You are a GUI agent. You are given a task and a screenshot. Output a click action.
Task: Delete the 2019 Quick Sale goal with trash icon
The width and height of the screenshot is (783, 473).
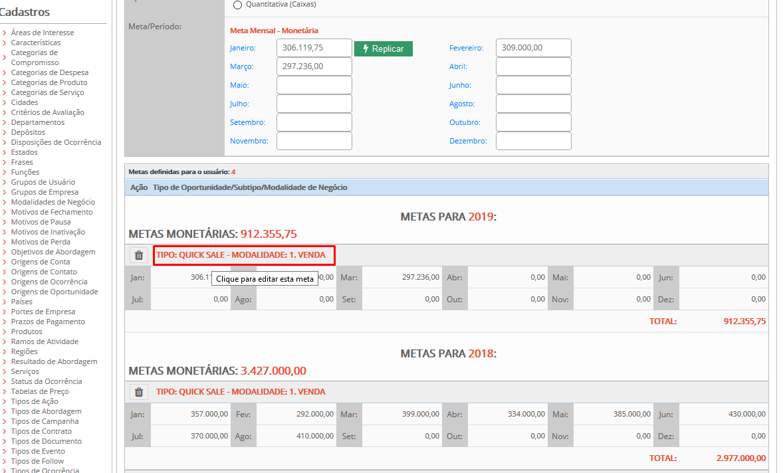click(x=138, y=255)
